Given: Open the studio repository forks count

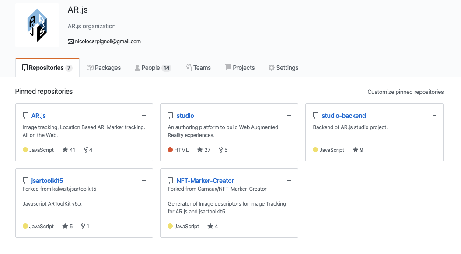Looking at the screenshot, I should [x=223, y=150].
